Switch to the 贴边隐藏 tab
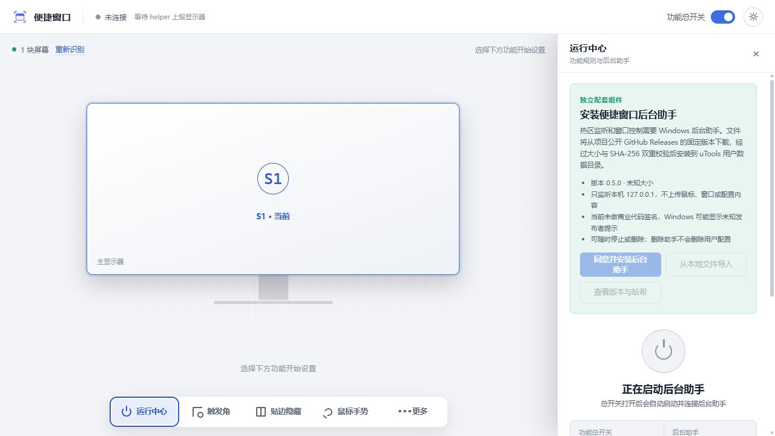The image size is (775, 436). [279, 412]
